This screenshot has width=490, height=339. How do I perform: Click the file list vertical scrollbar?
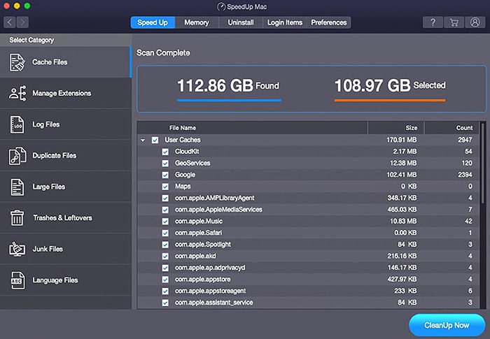pos(483,163)
